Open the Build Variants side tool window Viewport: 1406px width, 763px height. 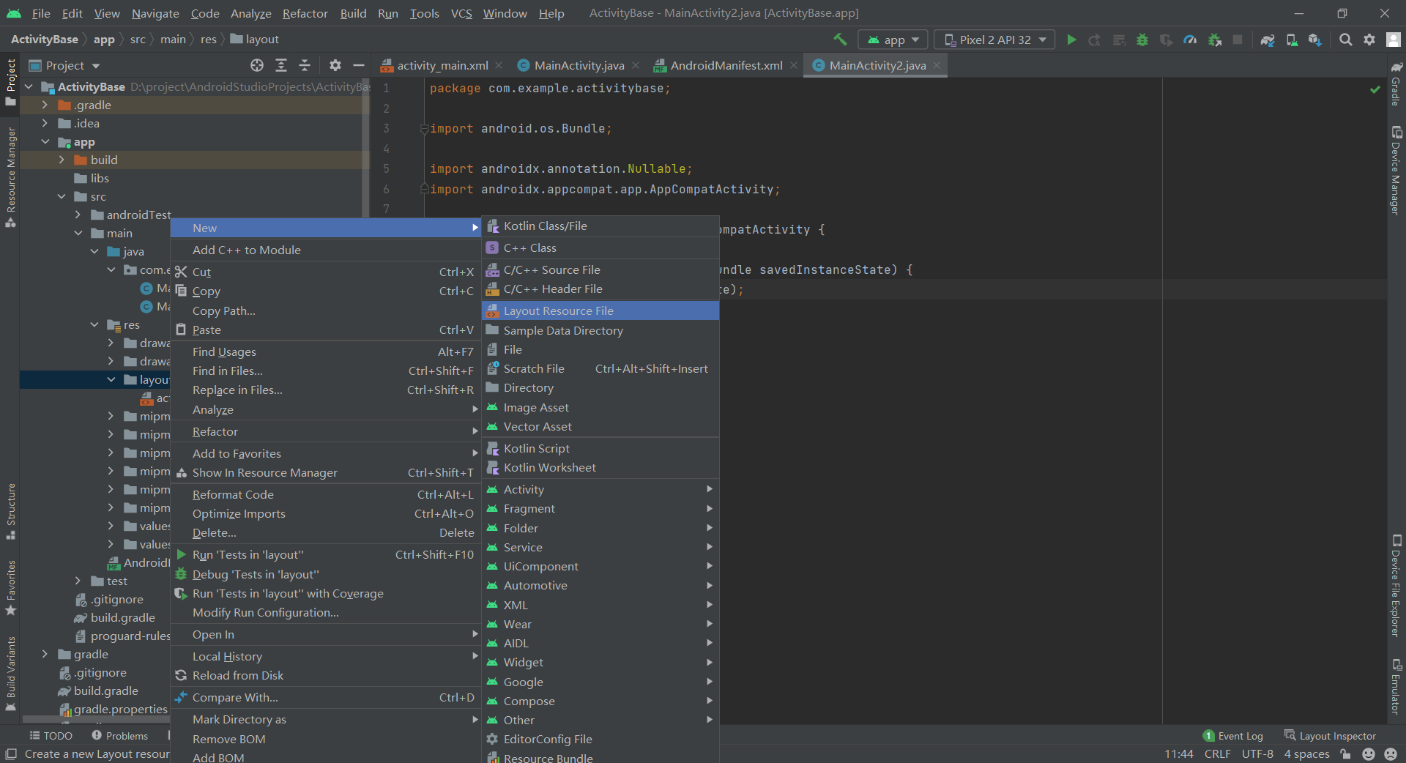click(x=10, y=674)
